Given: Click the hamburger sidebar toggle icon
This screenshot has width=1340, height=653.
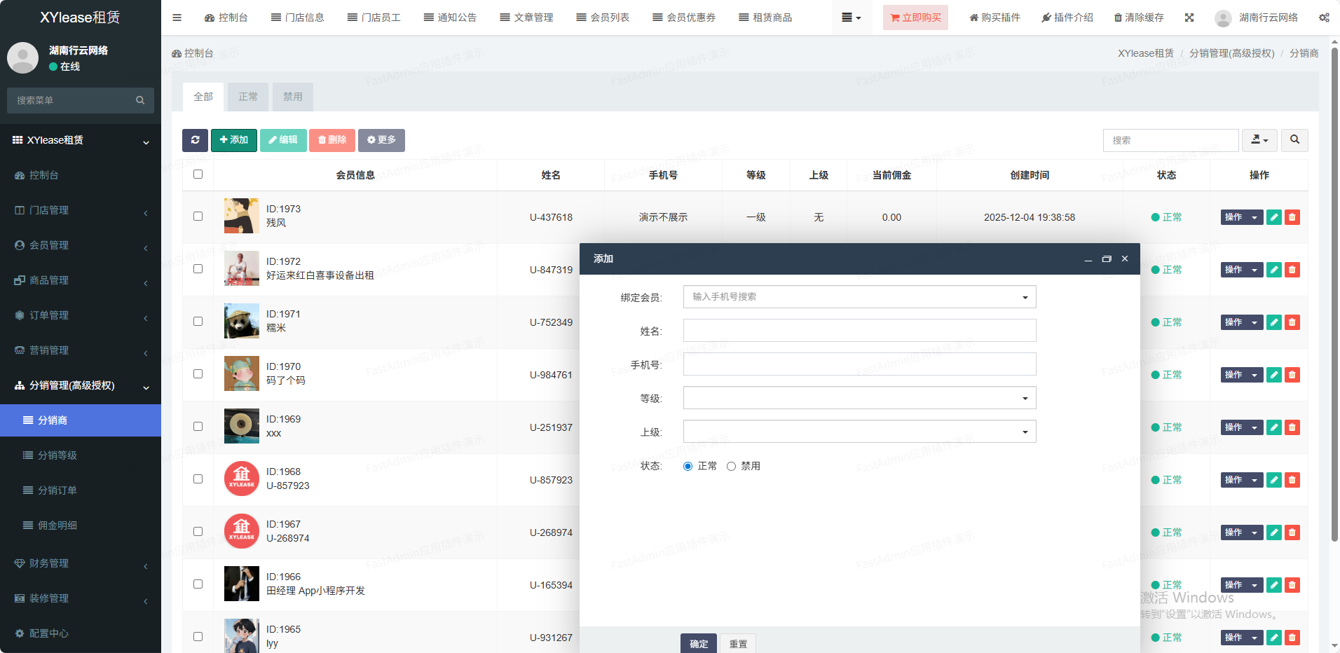Looking at the screenshot, I should point(177,18).
